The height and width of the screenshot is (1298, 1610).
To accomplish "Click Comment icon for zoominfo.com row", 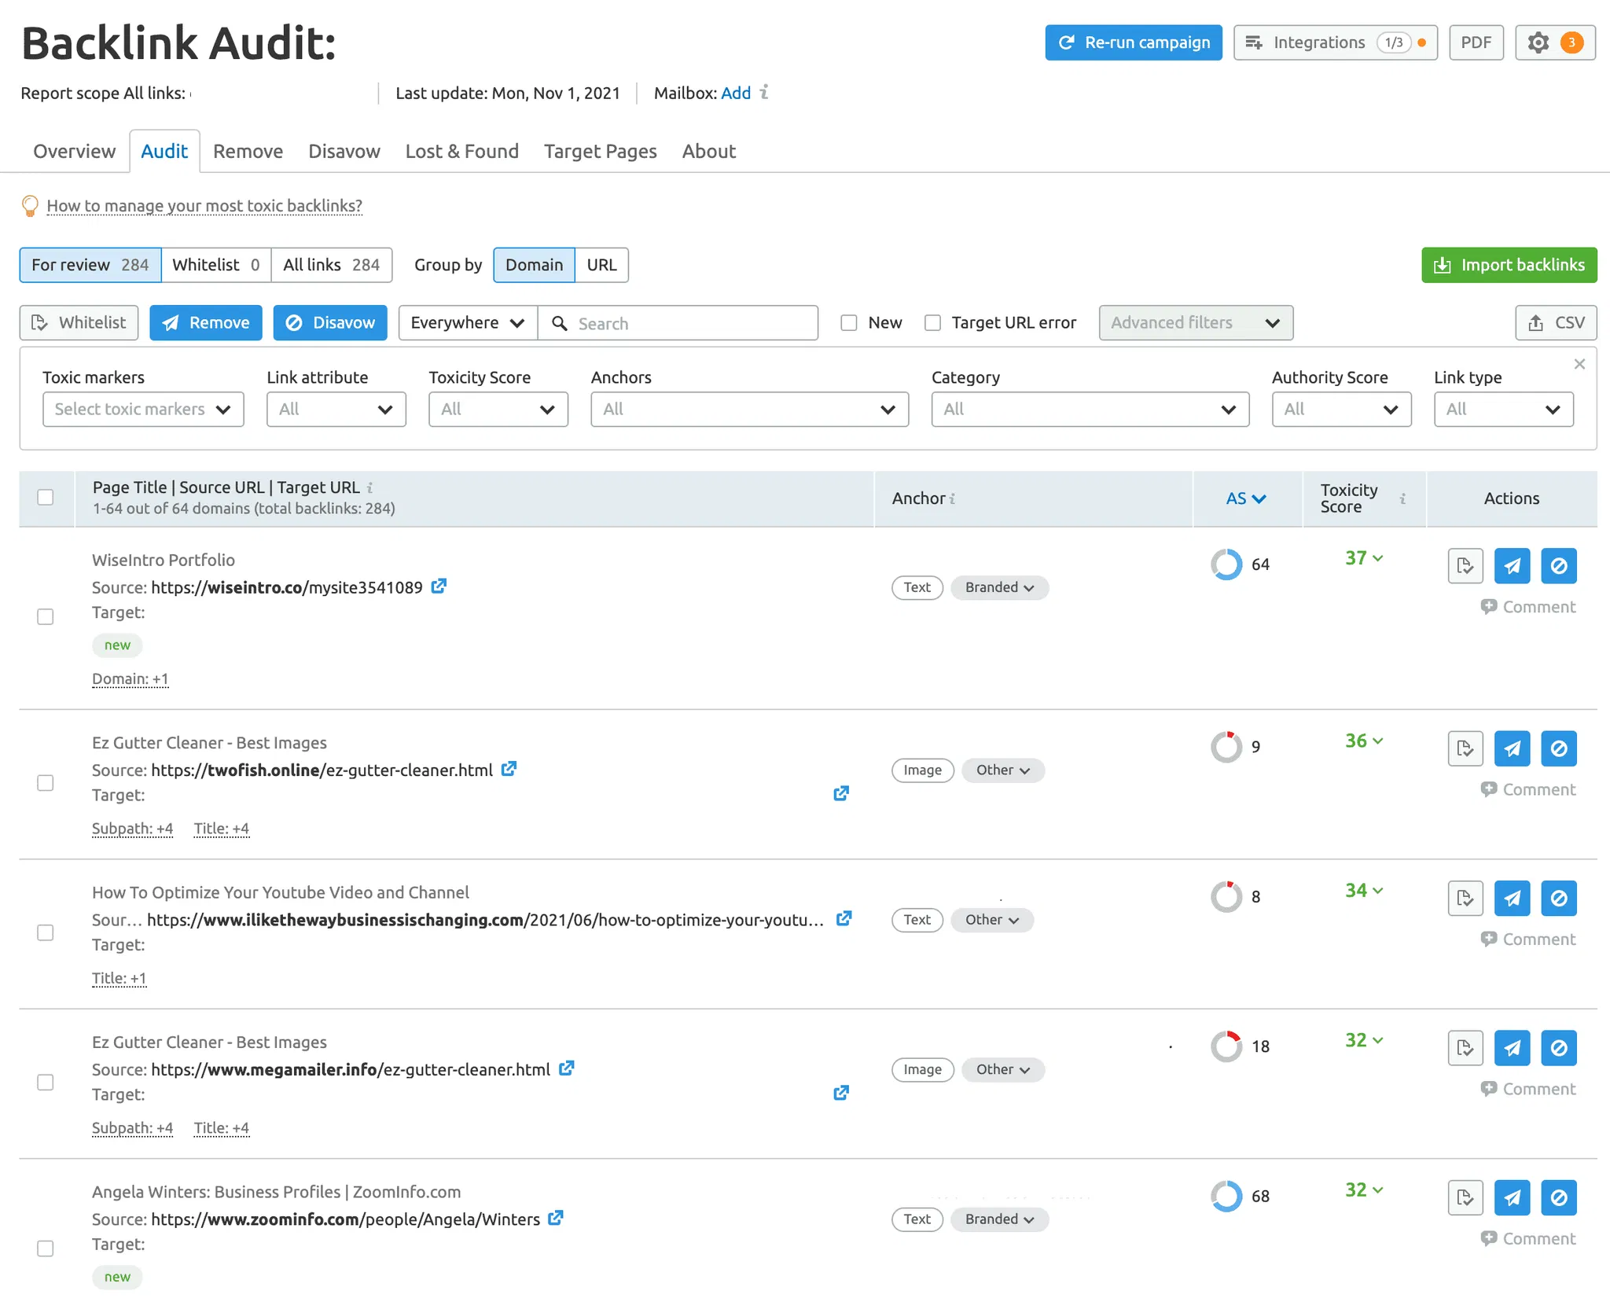I will tap(1488, 1238).
